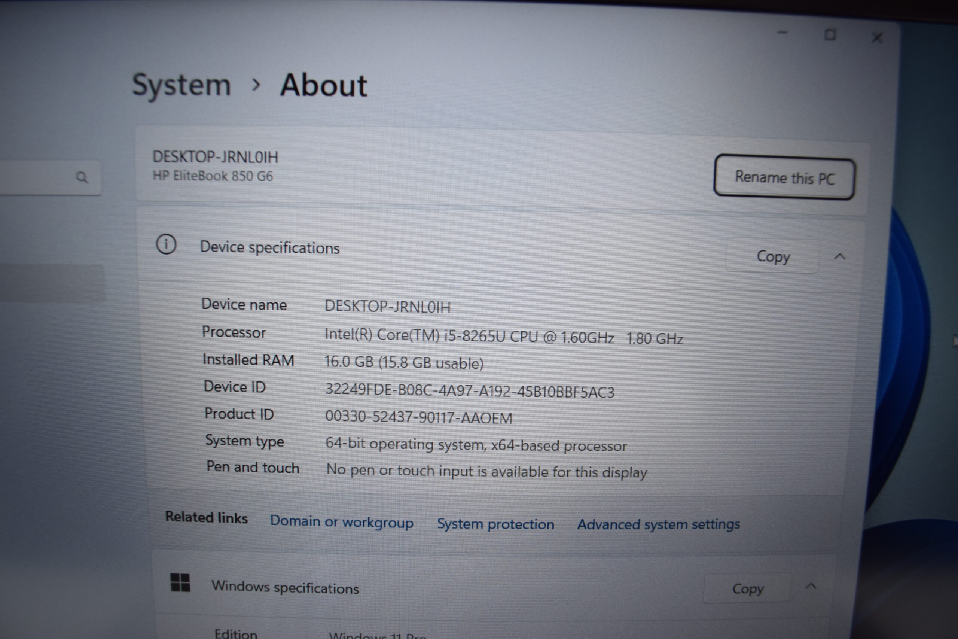Click the Related links label
958x639 pixels.
[206, 517]
